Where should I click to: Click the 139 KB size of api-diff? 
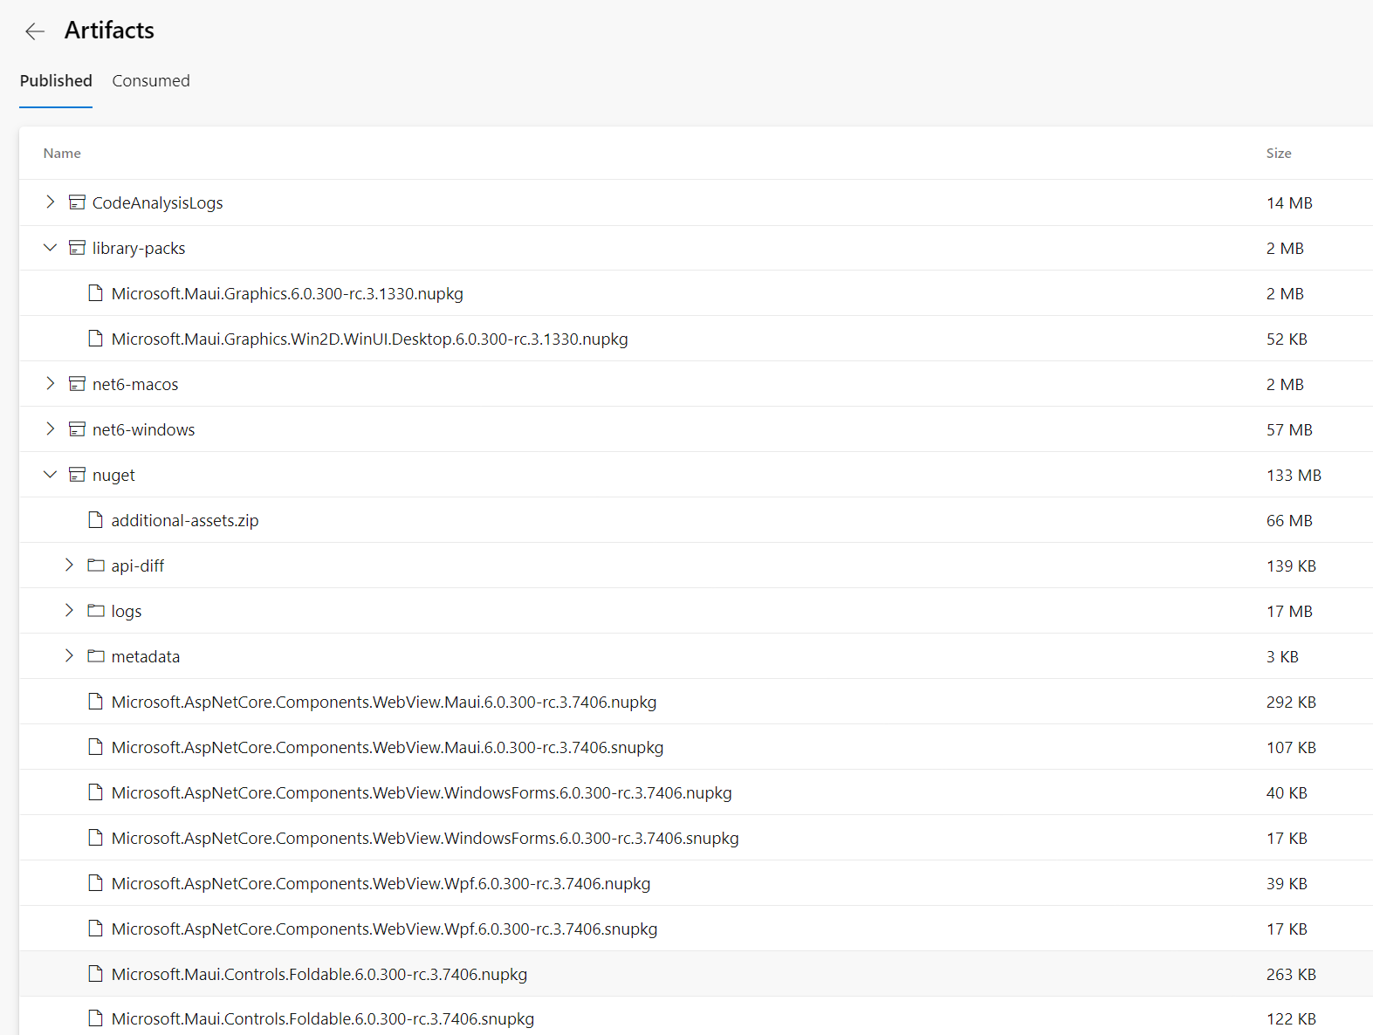click(x=1291, y=565)
